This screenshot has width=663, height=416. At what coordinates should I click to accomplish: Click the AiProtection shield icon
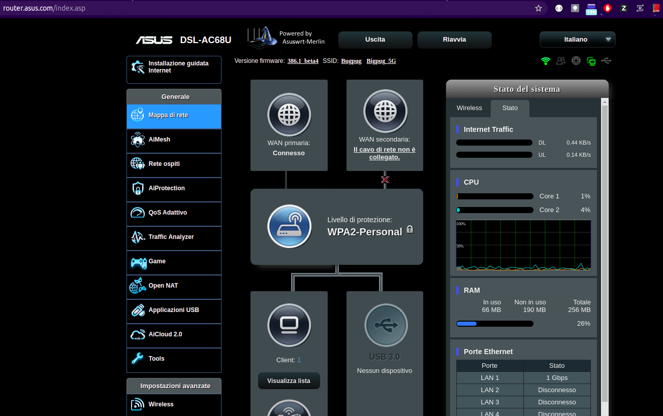[138, 188]
